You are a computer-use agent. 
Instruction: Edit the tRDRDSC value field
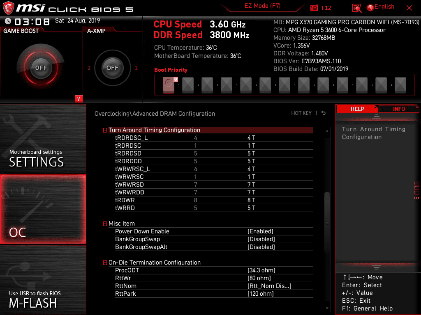[x=251, y=146]
